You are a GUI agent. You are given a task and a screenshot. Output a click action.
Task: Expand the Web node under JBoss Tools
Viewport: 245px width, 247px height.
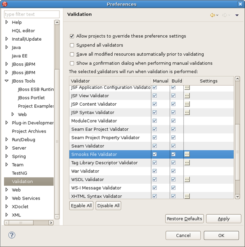13,114
